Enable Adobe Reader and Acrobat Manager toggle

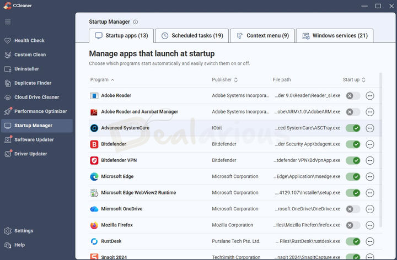click(x=353, y=112)
